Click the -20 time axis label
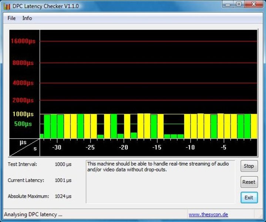Screen dimensions: 266x222 pos(124,147)
